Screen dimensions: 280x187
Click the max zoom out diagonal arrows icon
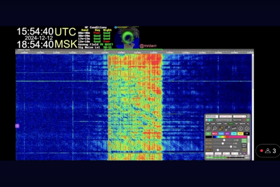[x=228, y=128]
